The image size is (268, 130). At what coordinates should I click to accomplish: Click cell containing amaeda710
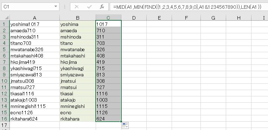(34, 30)
